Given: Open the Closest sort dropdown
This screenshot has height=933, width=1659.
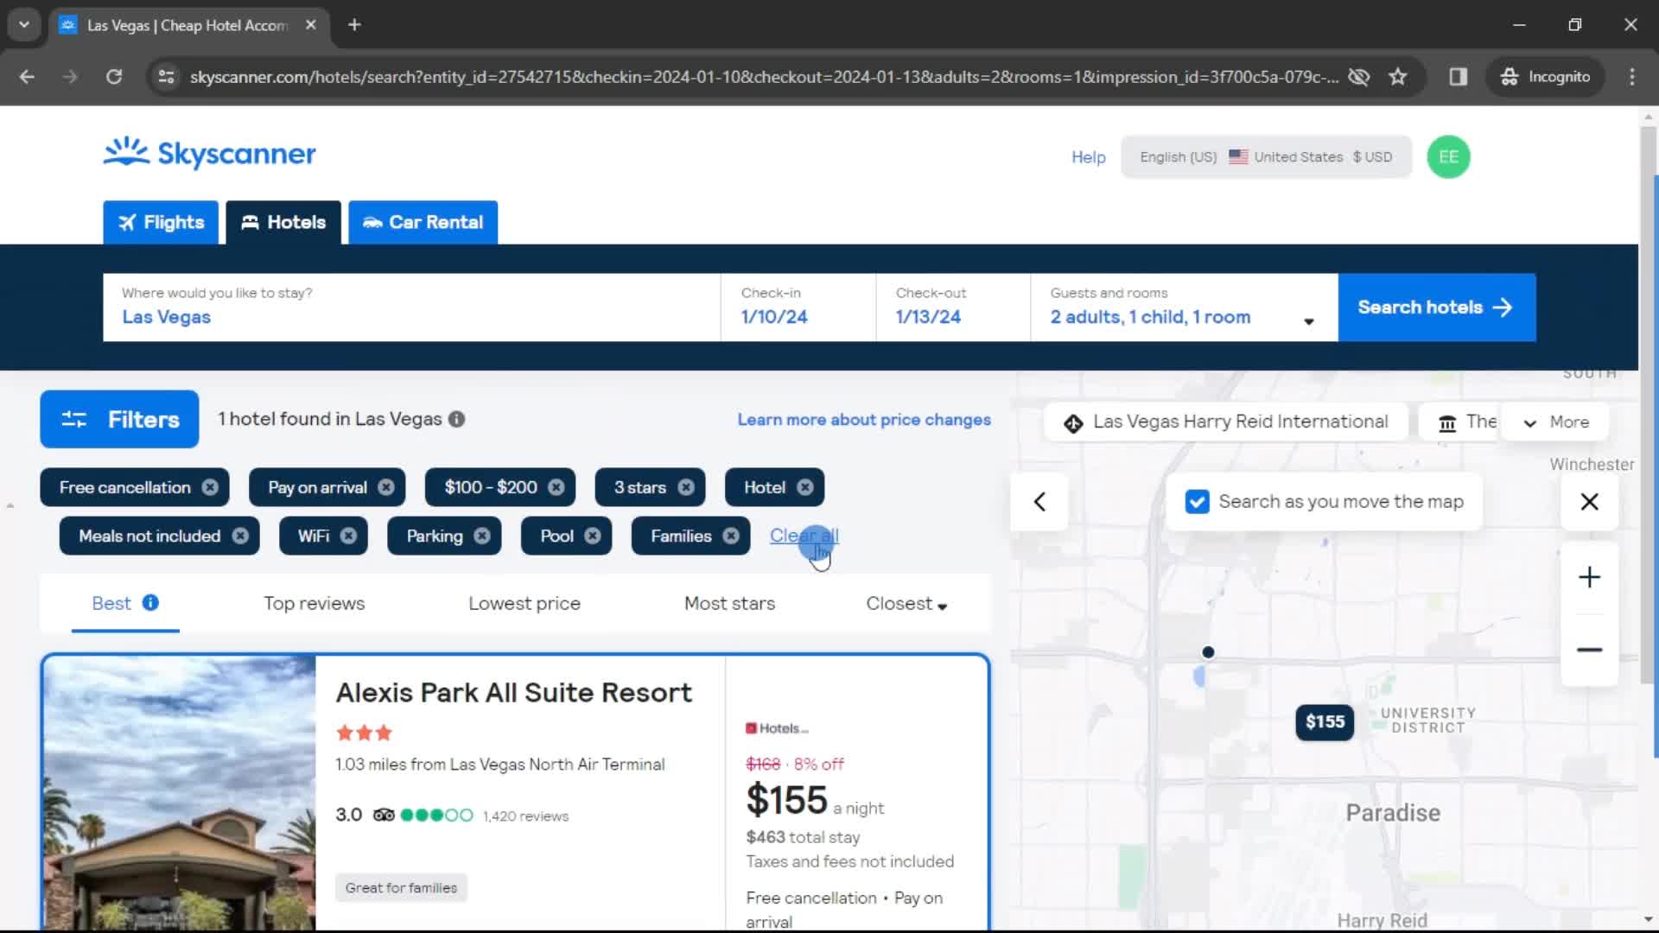Looking at the screenshot, I should pyautogui.click(x=906, y=604).
